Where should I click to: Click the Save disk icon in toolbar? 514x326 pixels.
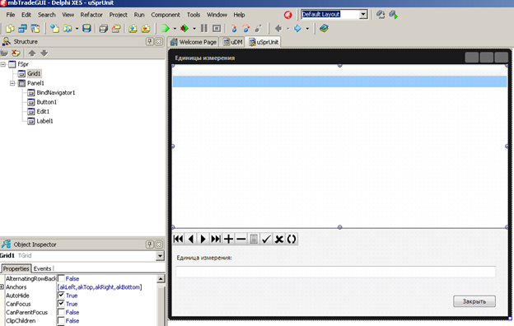coord(86,29)
